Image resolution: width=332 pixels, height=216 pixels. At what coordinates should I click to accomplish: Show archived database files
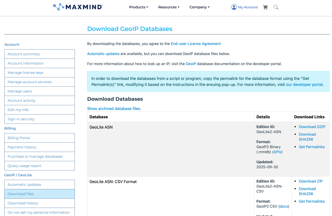[114, 109]
